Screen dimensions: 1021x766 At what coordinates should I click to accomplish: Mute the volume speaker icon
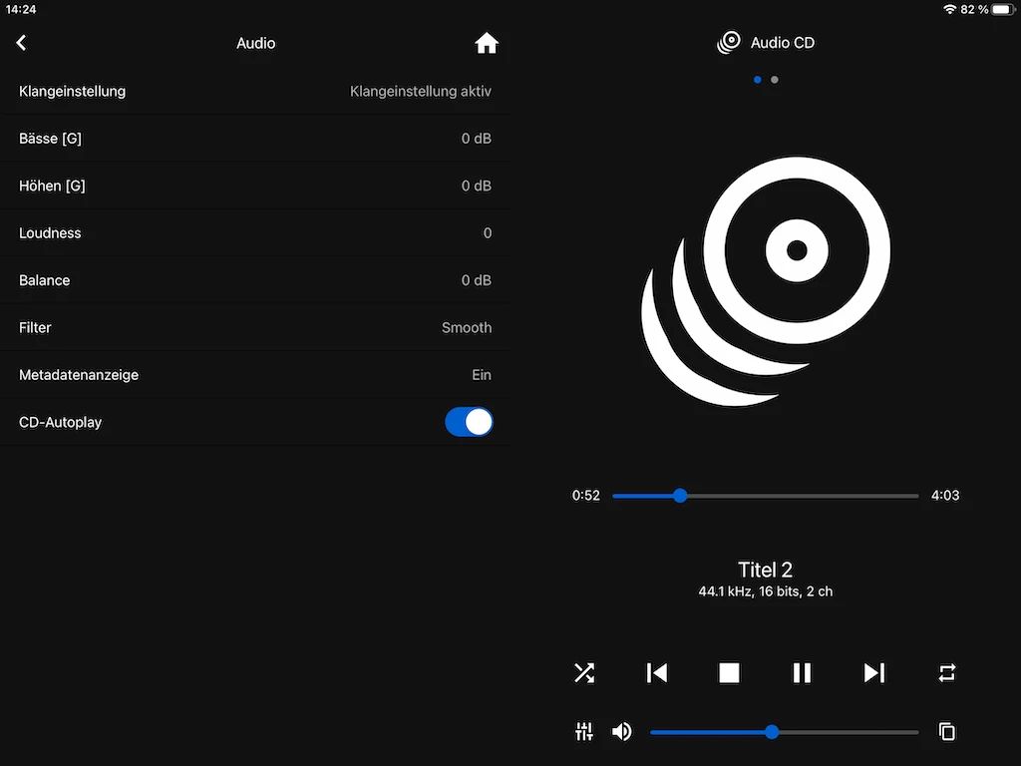[x=622, y=732]
